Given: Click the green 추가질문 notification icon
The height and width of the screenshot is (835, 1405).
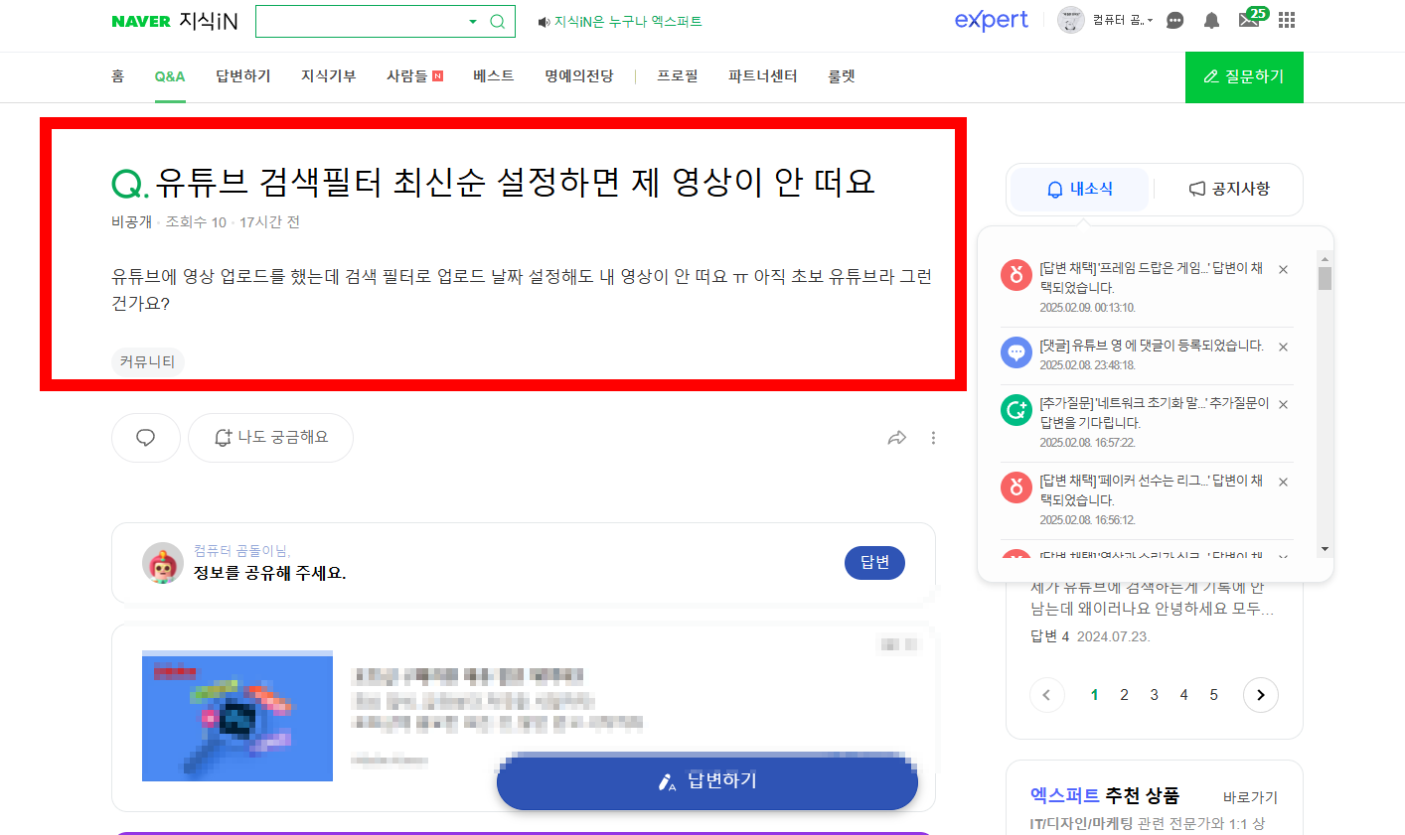Looking at the screenshot, I should click(x=1016, y=410).
